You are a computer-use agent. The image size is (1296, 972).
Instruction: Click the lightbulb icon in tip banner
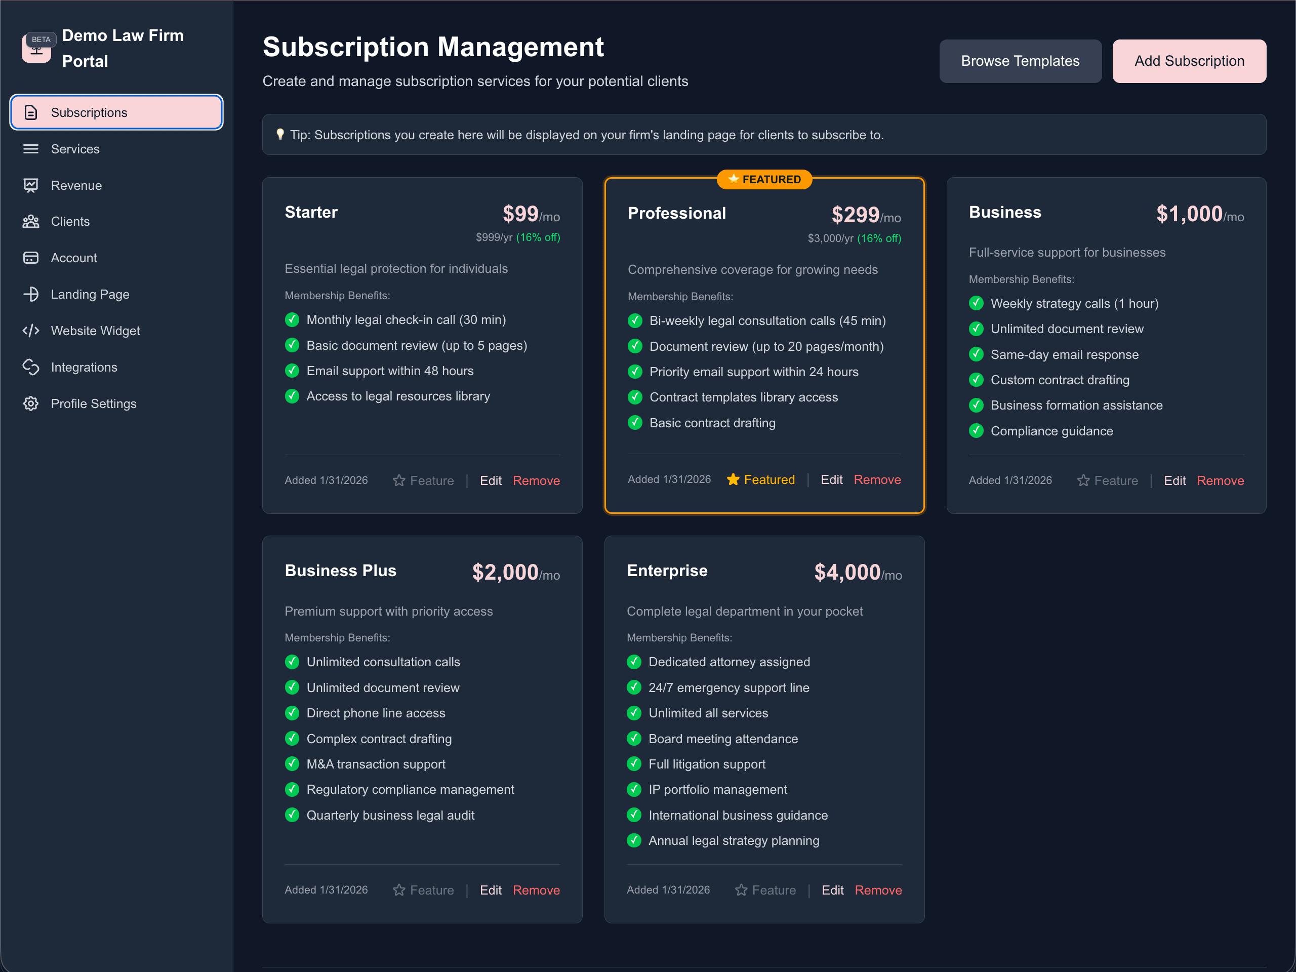click(x=280, y=135)
